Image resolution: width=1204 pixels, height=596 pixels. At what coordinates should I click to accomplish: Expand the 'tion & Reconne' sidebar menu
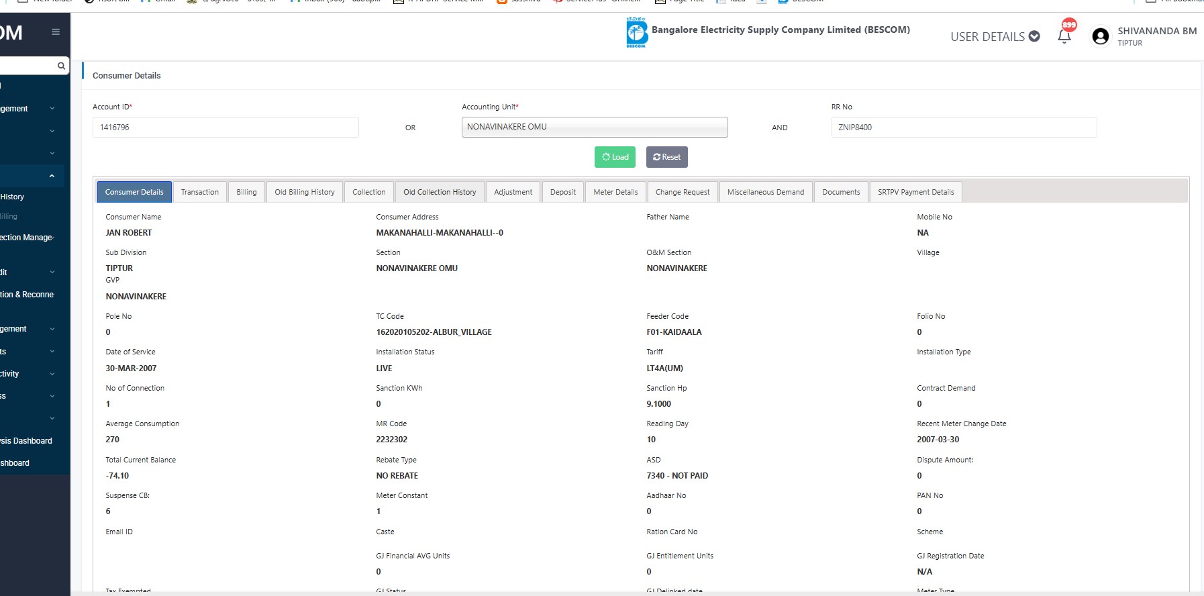(28, 295)
